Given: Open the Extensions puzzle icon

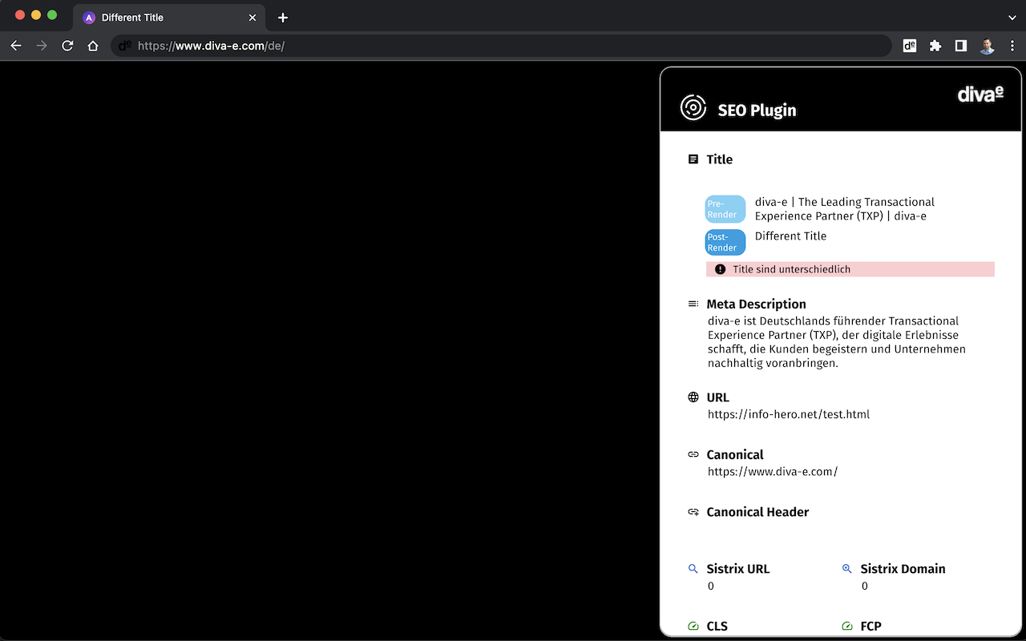Looking at the screenshot, I should (935, 46).
